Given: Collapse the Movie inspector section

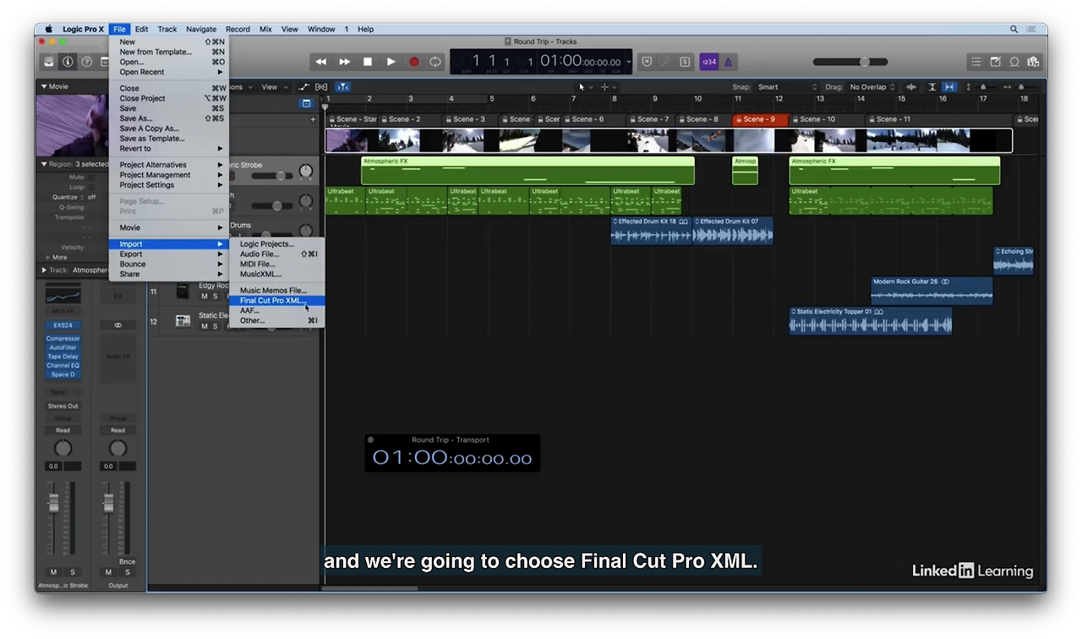Looking at the screenshot, I should point(44,86).
